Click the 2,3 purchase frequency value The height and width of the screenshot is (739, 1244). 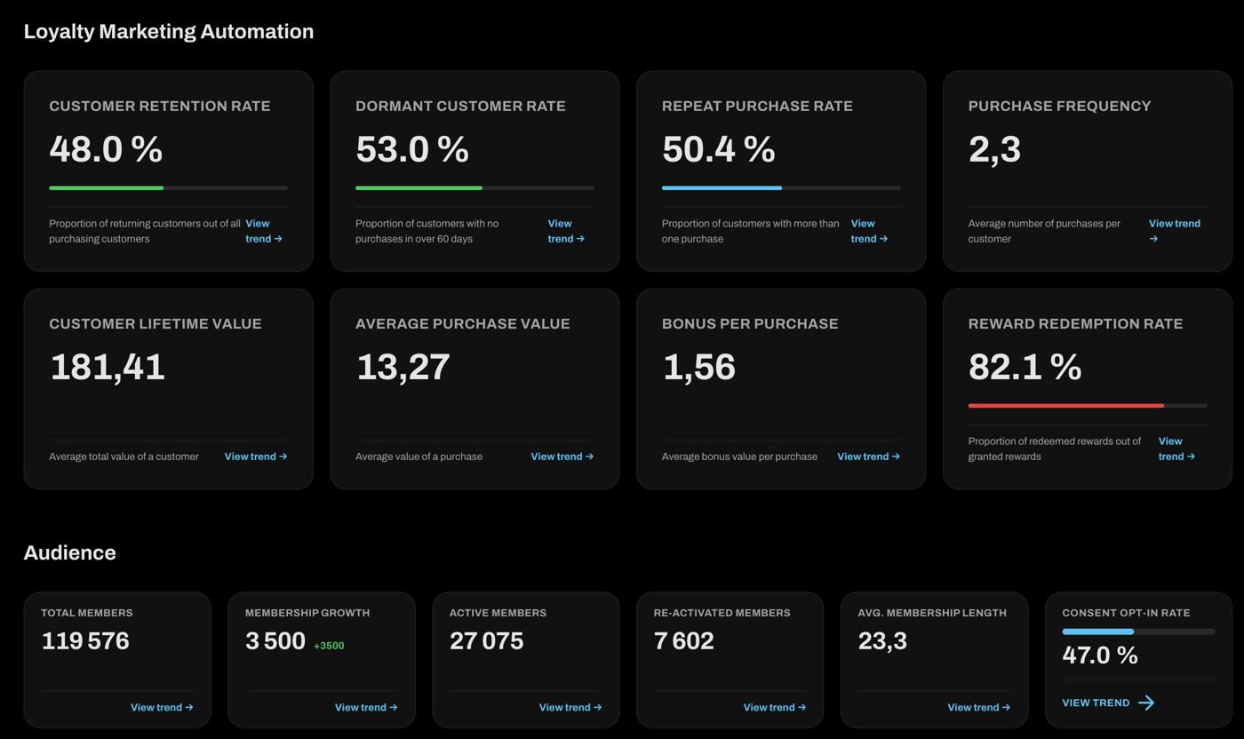[x=994, y=149]
